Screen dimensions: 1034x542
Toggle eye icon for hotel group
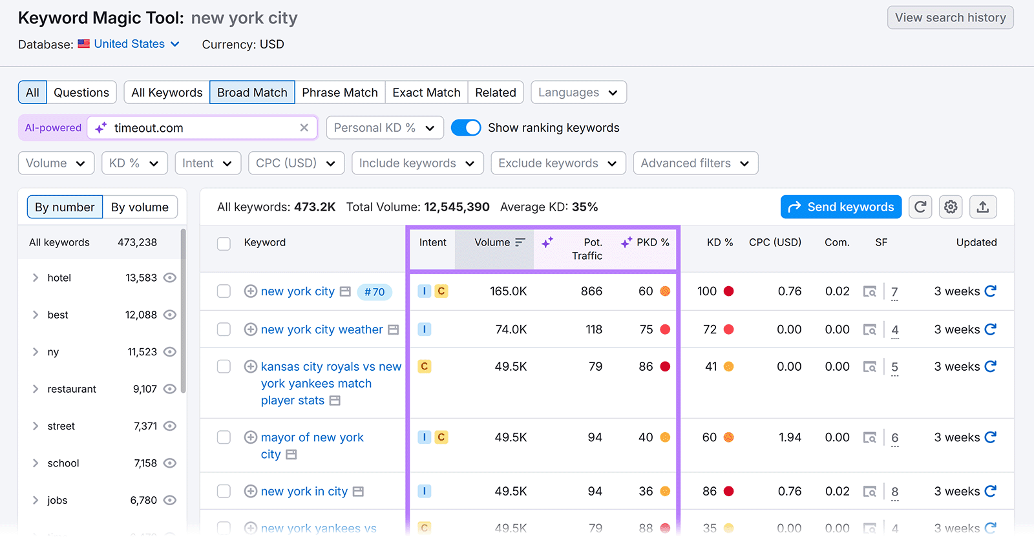click(x=170, y=278)
